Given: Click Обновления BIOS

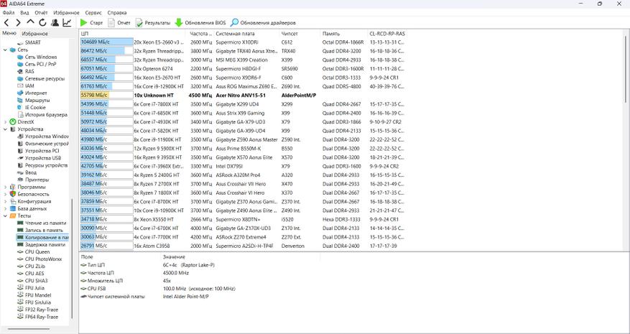Looking at the screenshot, I should 200,23.
